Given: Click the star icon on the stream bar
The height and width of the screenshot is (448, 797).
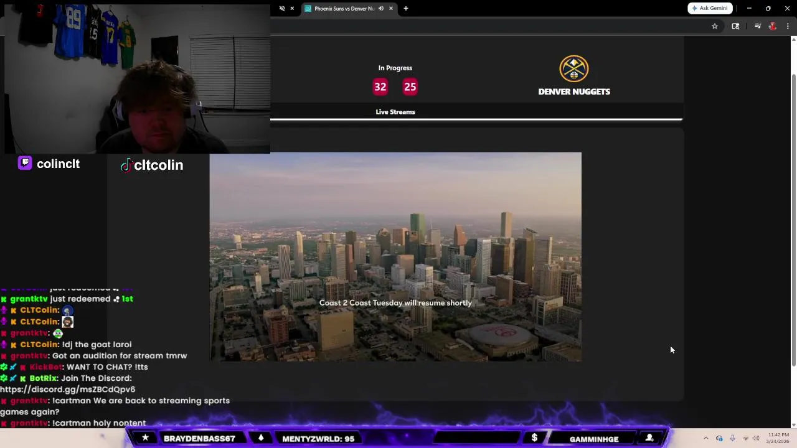Looking at the screenshot, I should click(x=145, y=438).
